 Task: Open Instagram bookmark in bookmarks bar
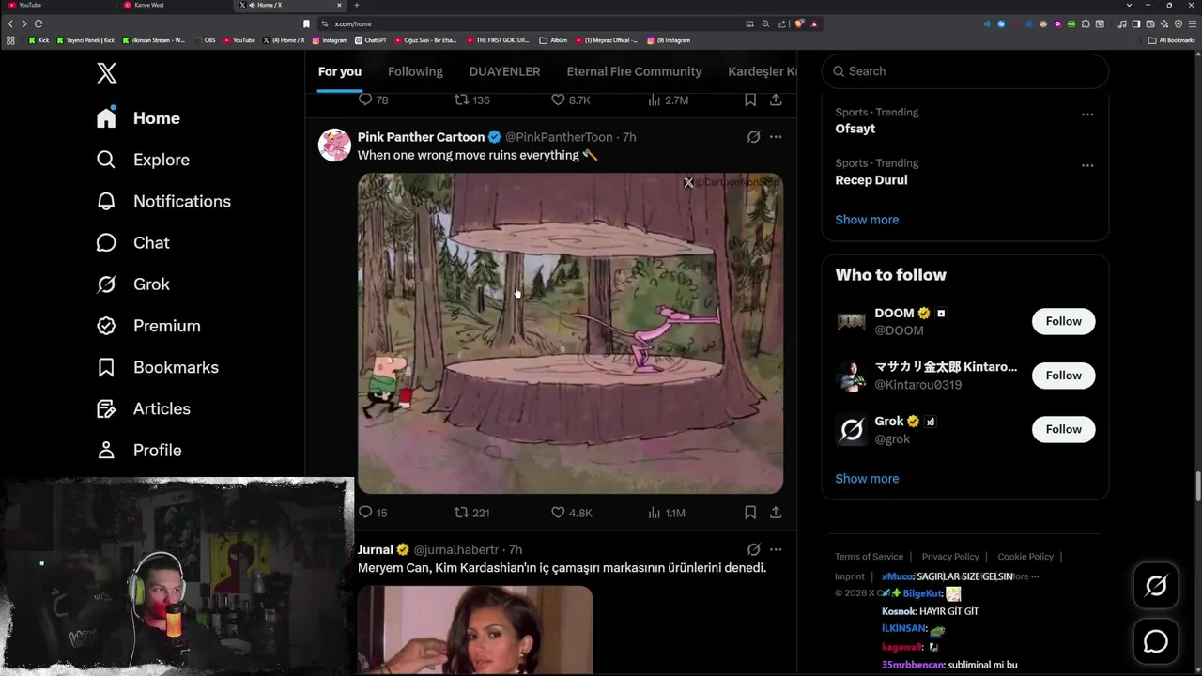(330, 40)
